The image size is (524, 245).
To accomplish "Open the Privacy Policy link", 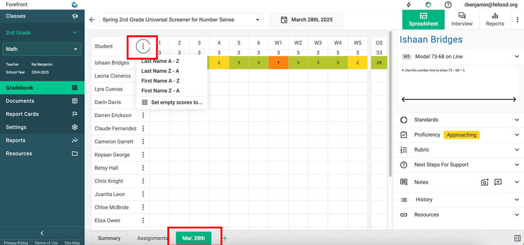I will click(16, 243).
